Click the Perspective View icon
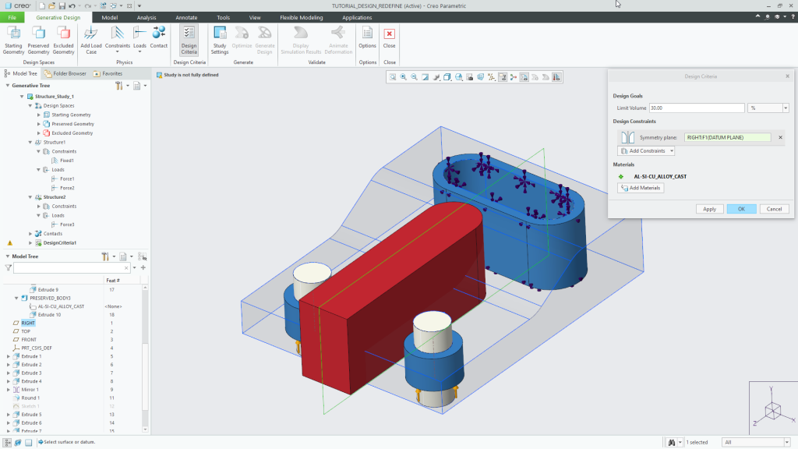Image resolution: width=798 pixels, height=449 pixels. coord(480,77)
